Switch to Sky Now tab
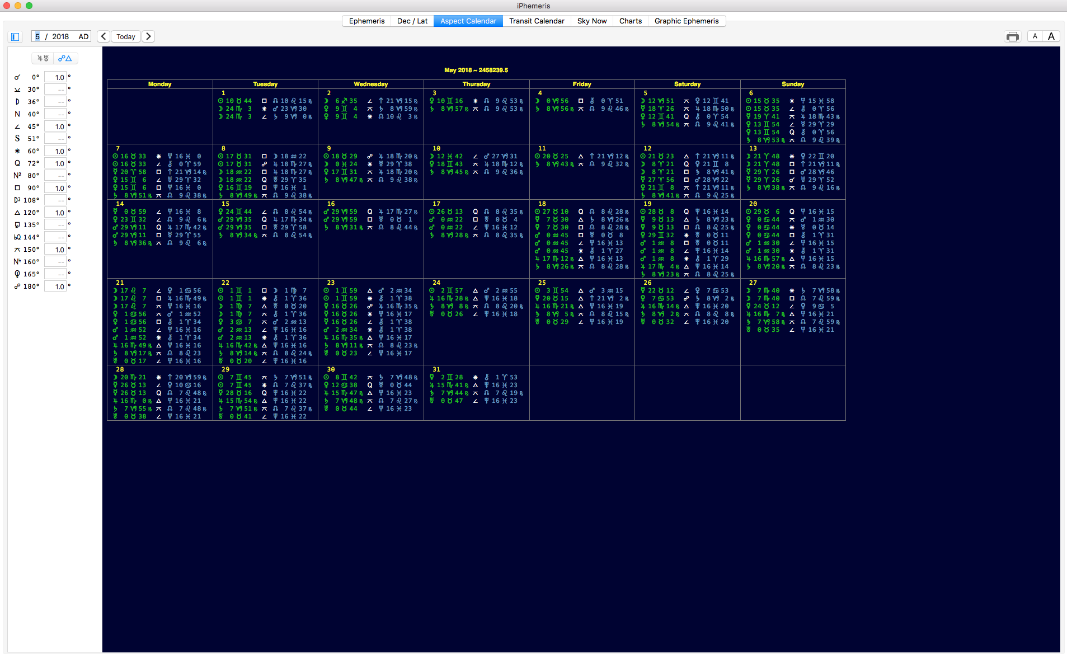 (x=592, y=21)
